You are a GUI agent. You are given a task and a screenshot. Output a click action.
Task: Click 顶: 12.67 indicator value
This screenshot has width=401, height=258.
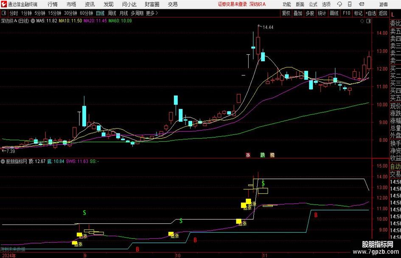pos(37,161)
